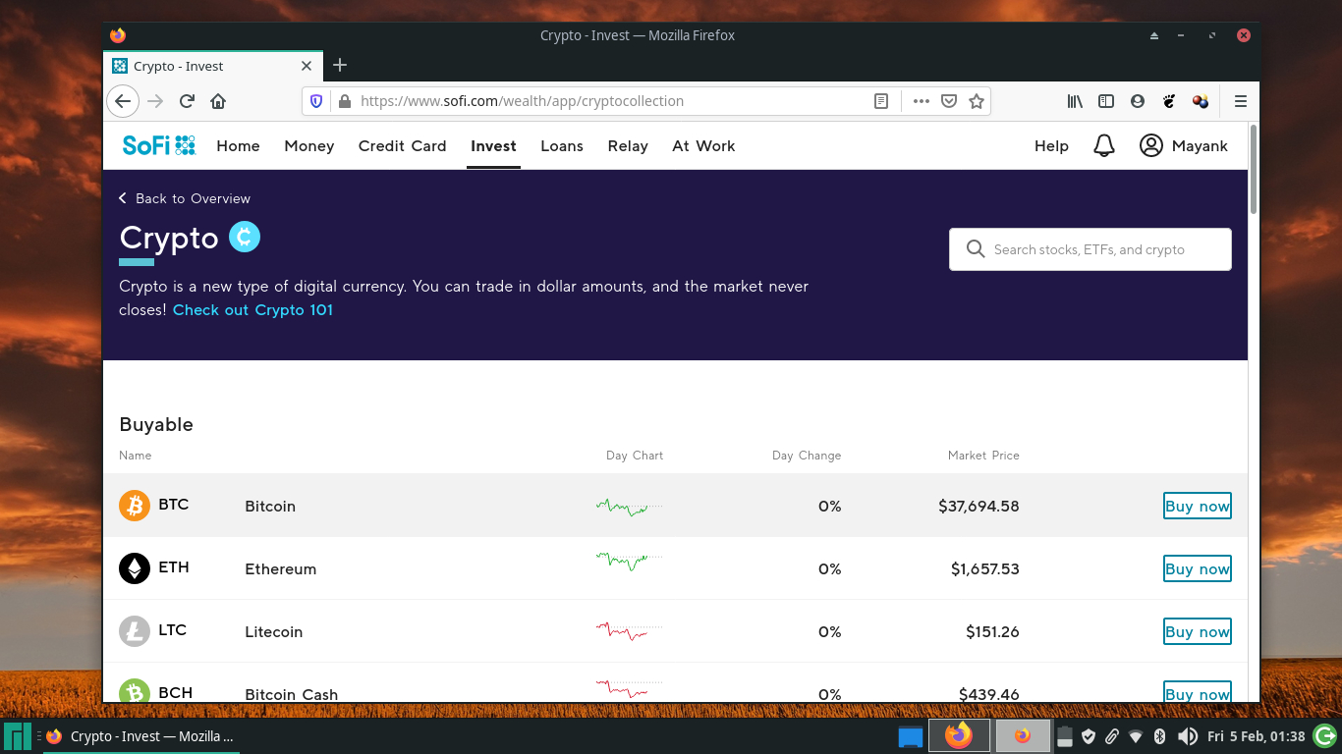Select Litecoin name text
The height and width of the screenshot is (754, 1342).
[273, 632]
